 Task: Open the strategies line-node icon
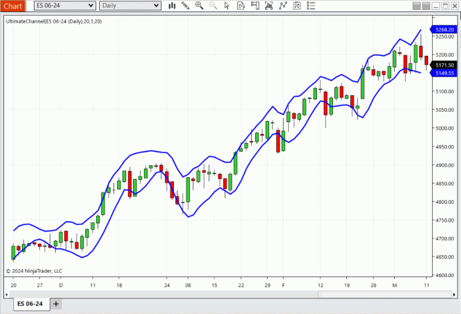coord(283,6)
